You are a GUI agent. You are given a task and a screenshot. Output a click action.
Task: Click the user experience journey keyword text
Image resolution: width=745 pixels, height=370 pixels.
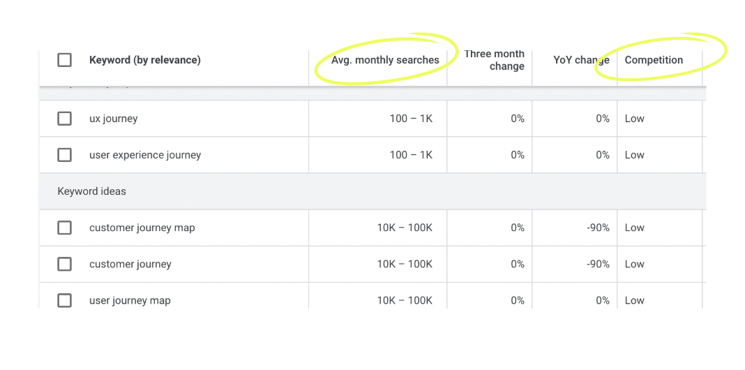(x=145, y=155)
